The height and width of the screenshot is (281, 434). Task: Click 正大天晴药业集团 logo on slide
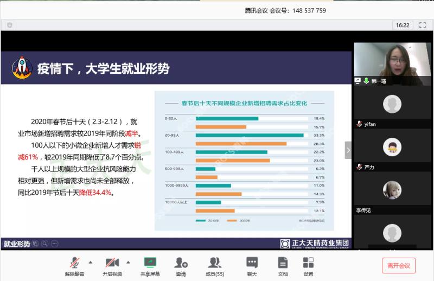click(x=315, y=244)
